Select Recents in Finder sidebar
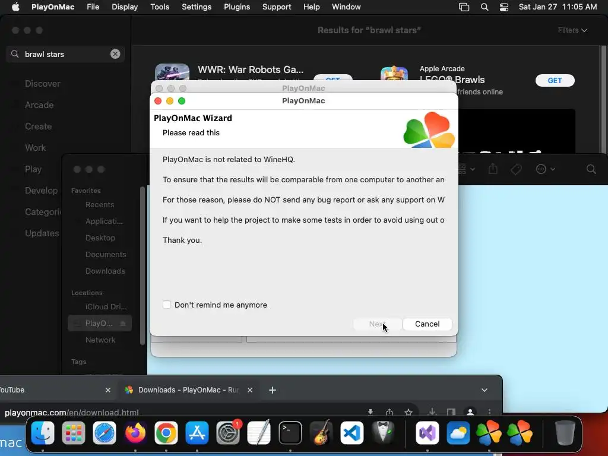The width and height of the screenshot is (608, 456). click(x=100, y=204)
